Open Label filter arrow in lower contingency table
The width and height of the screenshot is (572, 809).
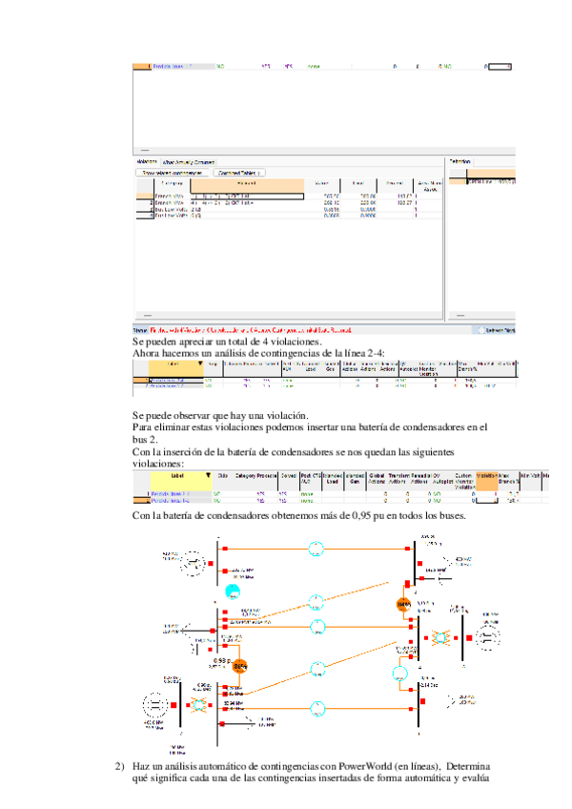pyautogui.click(x=208, y=474)
